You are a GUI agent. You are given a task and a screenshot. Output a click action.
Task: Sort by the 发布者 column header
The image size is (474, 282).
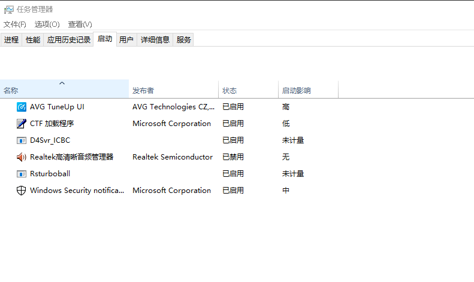coord(143,91)
